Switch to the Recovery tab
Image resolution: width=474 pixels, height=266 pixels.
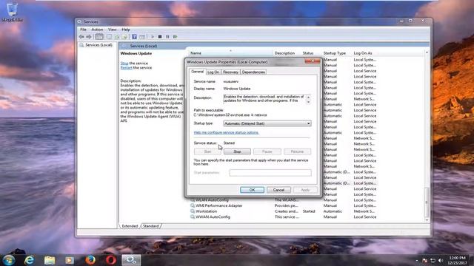(230, 72)
